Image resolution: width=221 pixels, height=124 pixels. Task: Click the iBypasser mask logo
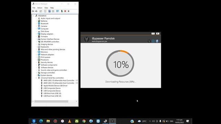(87, 39)
